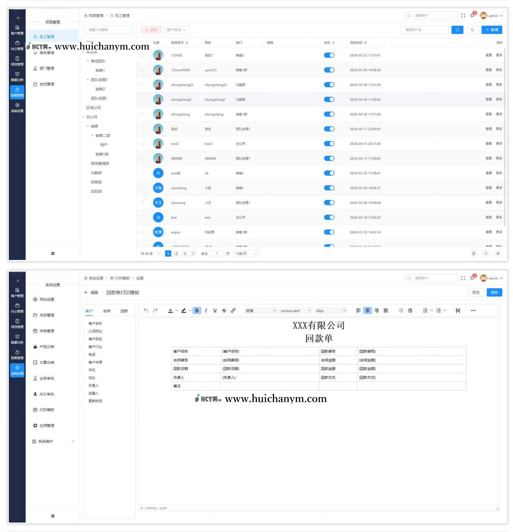Collapse the 育成团队 tree node
Image resolution: width=513 pixels, height=532 pixels.
tap(88, 61)
